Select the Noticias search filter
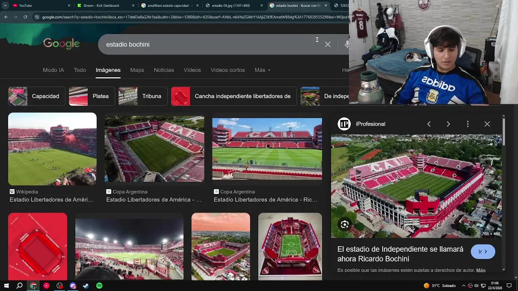Viewport: 518px width, 291px height. tap(164, 70)
